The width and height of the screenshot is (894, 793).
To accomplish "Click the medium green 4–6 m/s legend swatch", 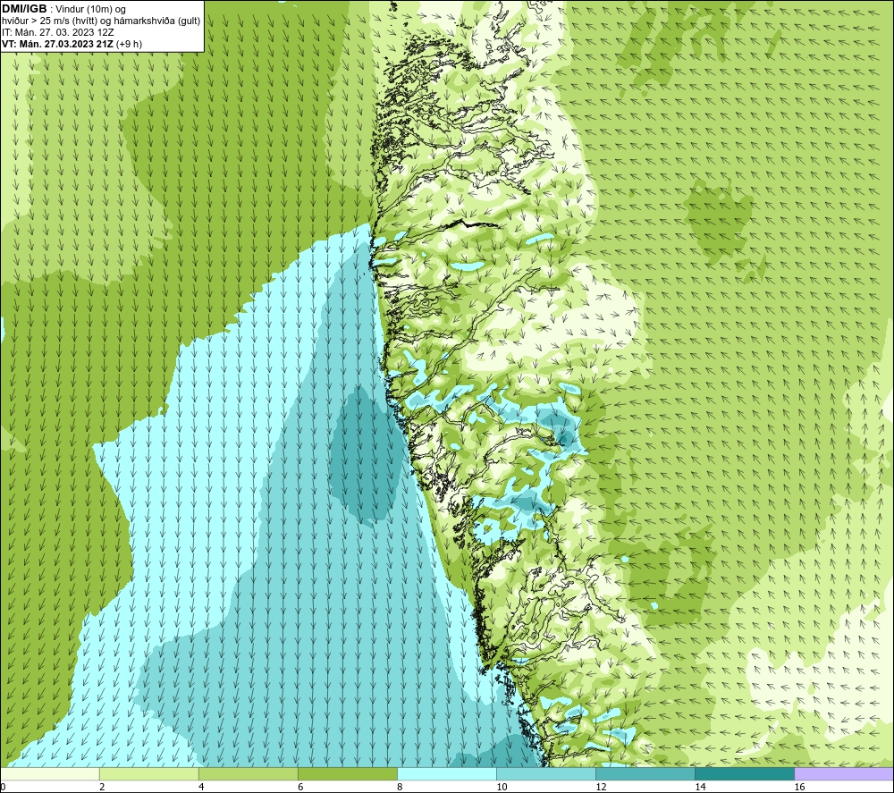I will [248, 773].
